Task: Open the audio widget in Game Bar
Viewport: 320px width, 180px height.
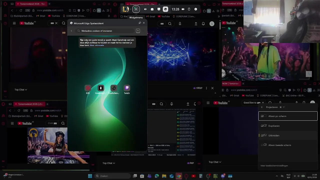Action: pyautogui.click(x=145, y=9)
